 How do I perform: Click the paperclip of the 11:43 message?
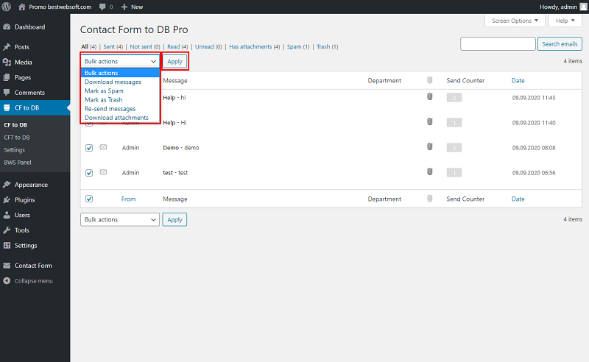[x=430, y=96]
